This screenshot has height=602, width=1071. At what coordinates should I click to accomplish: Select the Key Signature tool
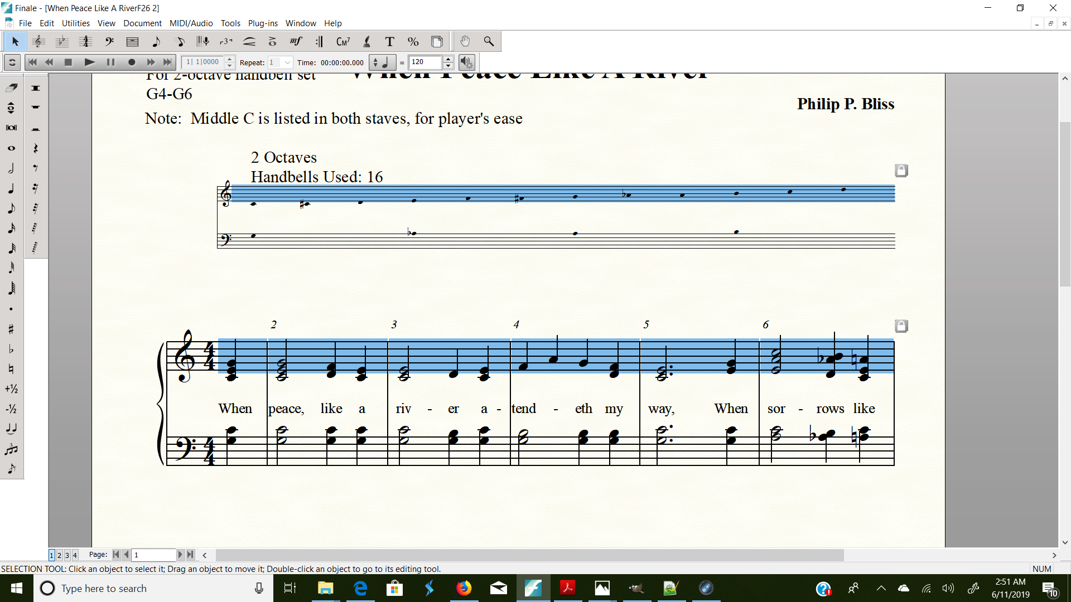click(62, 42)
